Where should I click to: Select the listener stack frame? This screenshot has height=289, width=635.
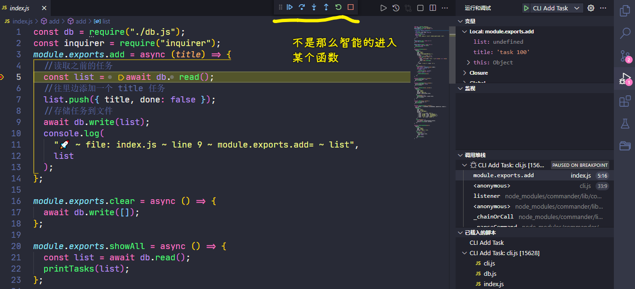point(534,196)
